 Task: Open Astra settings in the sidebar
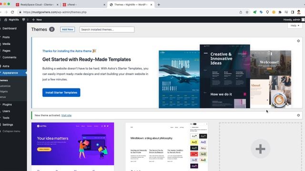point(6,66)
